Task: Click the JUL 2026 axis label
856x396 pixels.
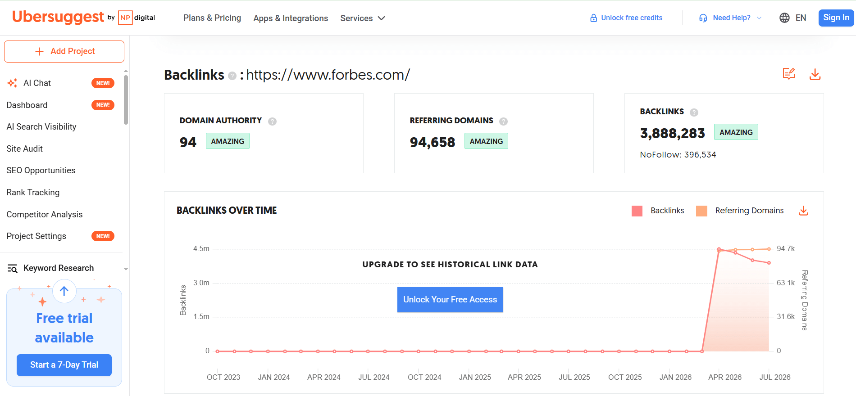Action: 775,378
